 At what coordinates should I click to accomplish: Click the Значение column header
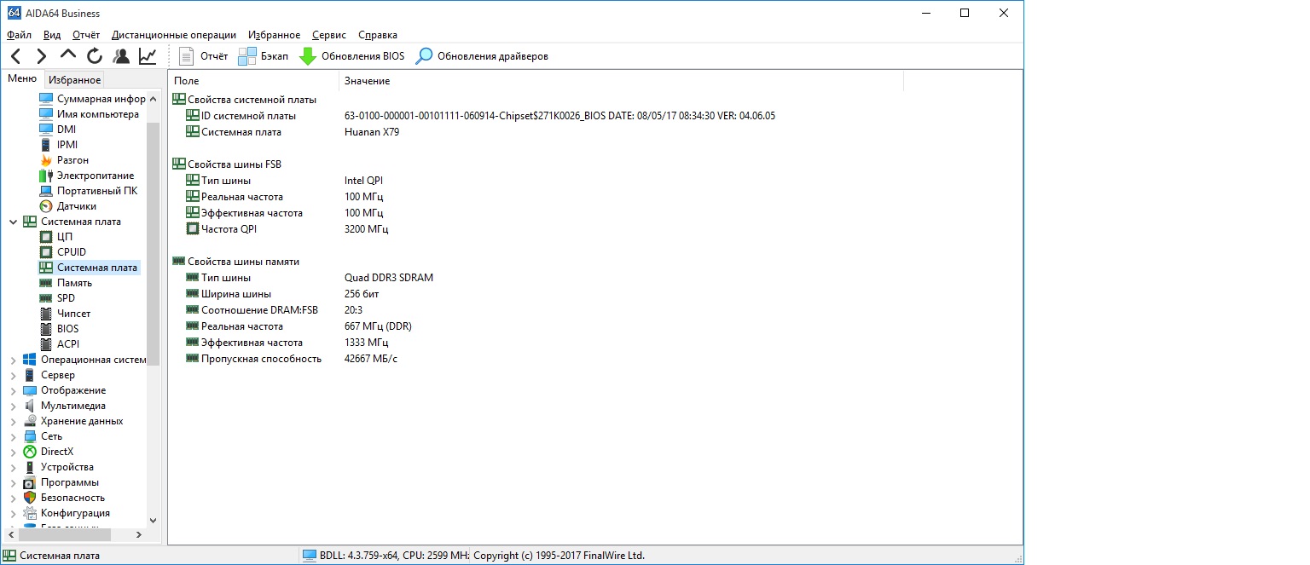[621, 80]
